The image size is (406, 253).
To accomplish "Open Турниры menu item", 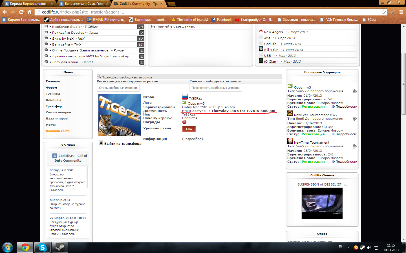I will [53, 94].
